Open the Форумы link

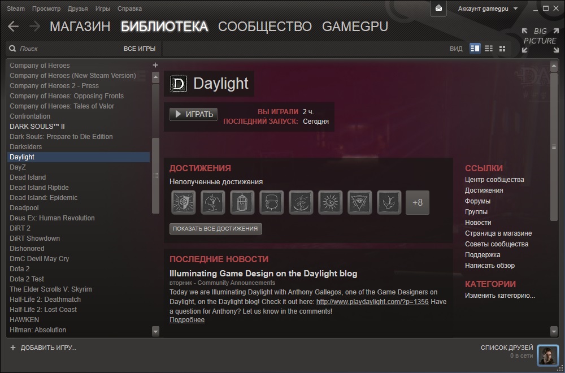(x=477, y=201)
